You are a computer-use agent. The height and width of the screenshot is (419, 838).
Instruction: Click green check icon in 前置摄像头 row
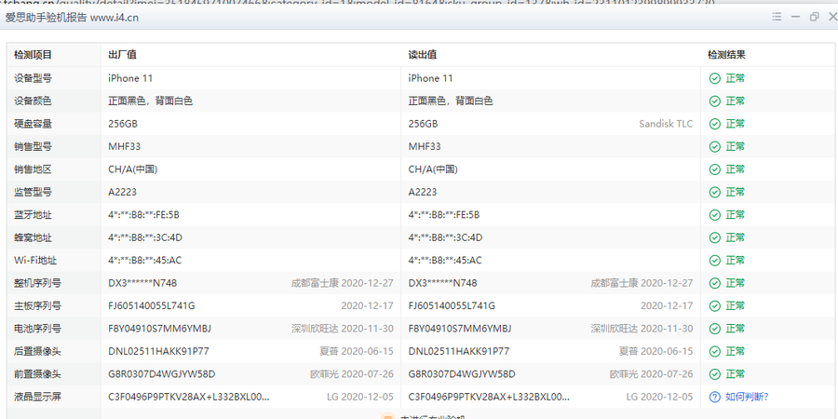pyautogui.click(x=714, y=373)
